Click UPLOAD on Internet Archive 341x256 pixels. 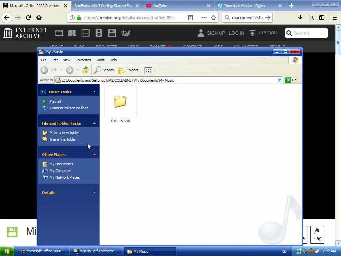(x=263, y=33)
